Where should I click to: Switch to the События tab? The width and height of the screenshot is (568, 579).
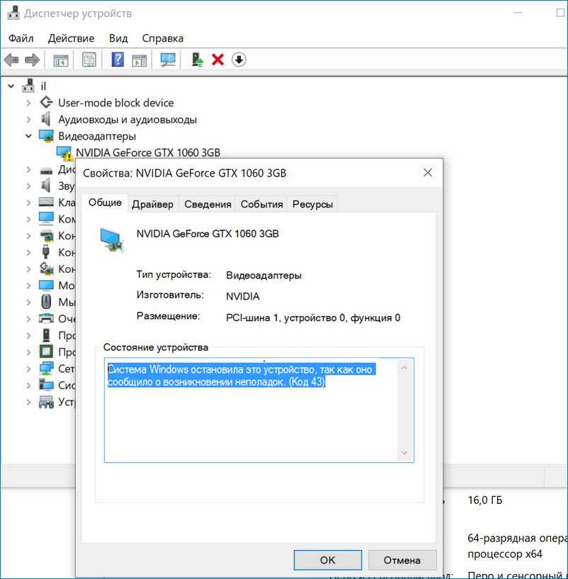(261, 204)
